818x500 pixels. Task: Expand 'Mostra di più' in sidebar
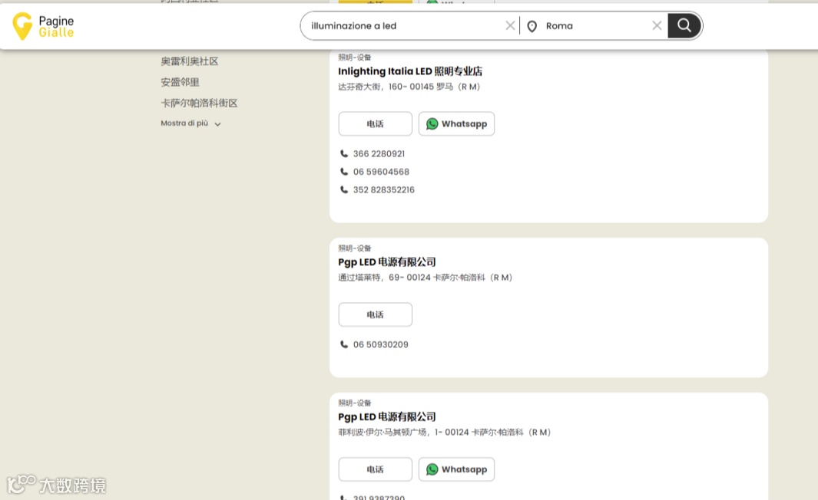pos(191,123)
